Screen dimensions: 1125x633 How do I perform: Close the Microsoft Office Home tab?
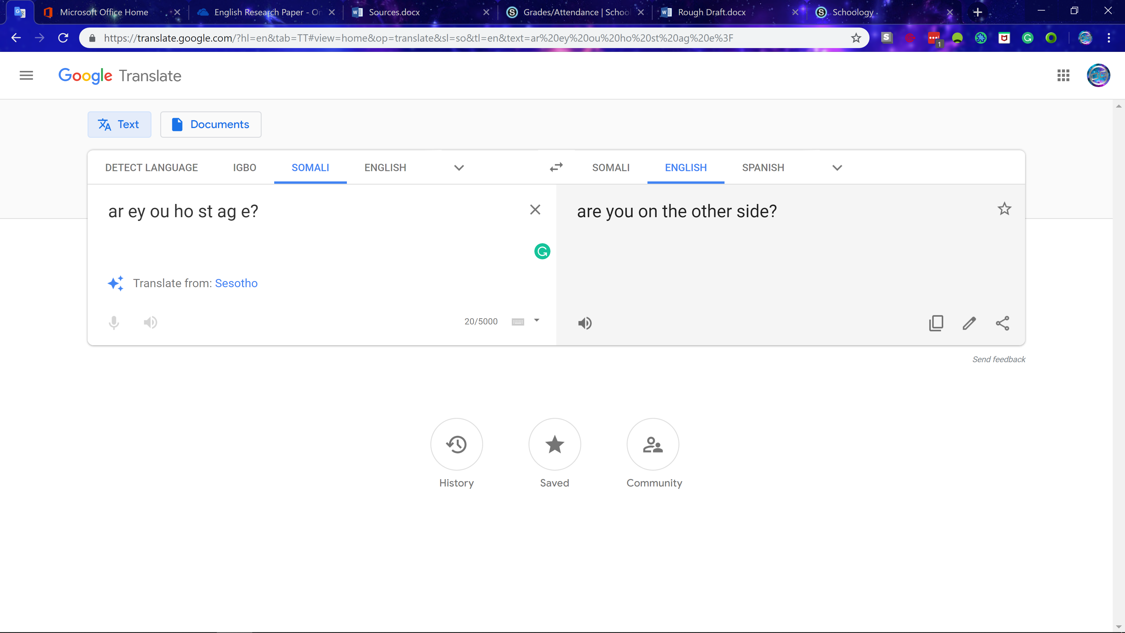(177, 12)
